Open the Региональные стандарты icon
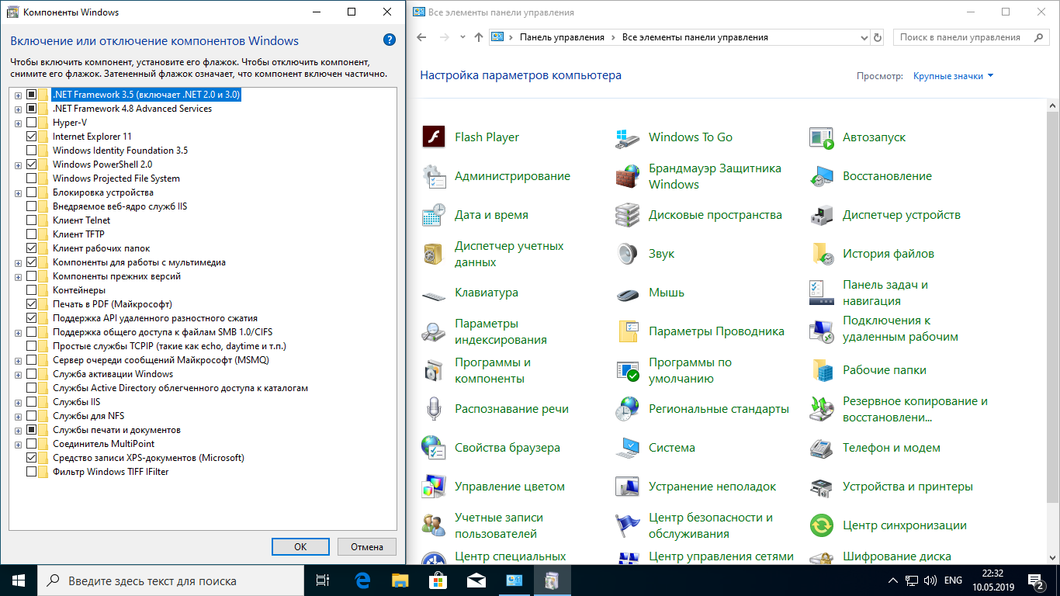 [627, 409]
